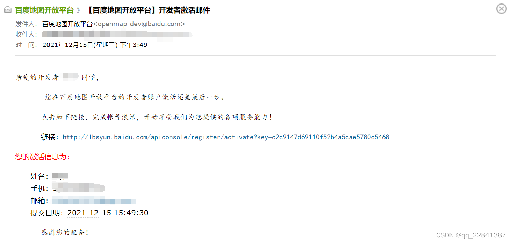Image resolution: width=511 pixels, height=242 pixels.
Task: Click the blurred recipient address
Action: coord(117,35)
